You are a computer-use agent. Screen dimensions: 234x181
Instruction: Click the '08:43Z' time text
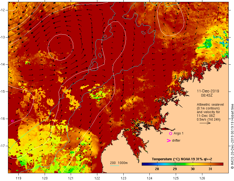point(207,95)
